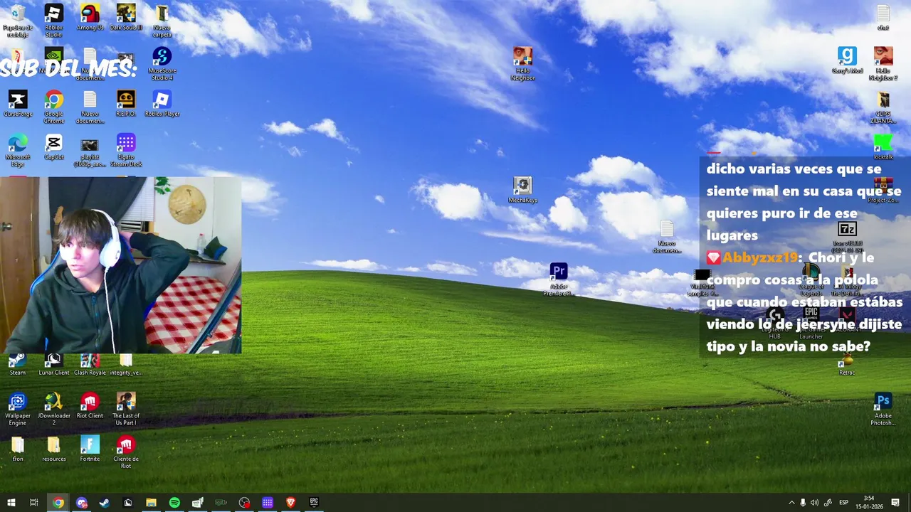
Task: Select the integrity_ve... file icon
Action: 126,364
